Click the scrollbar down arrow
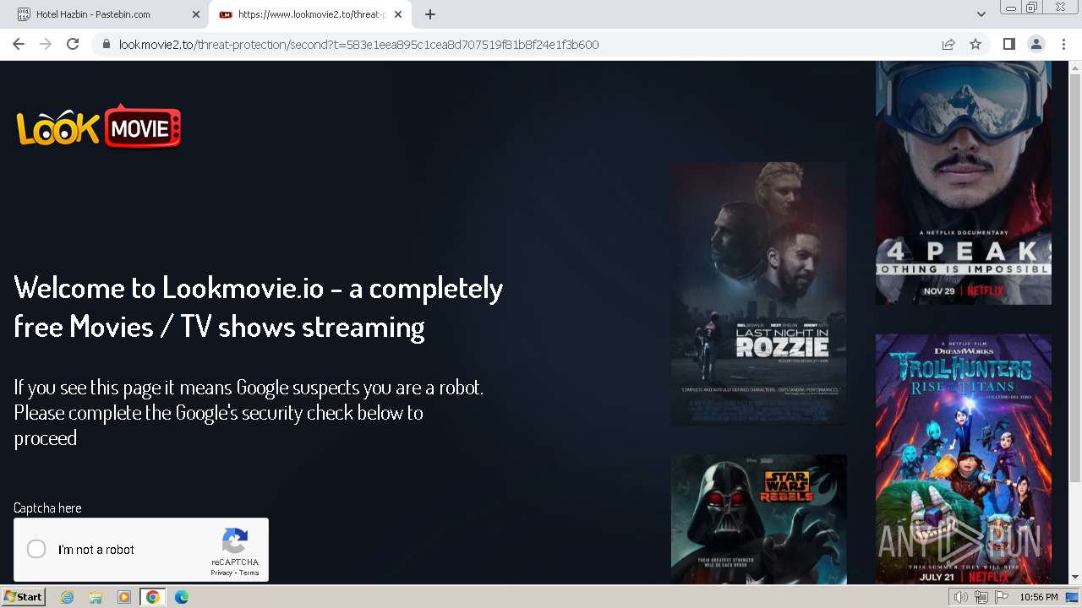The width and height of the screenshot is (1082, 608). coord(1075,578)
